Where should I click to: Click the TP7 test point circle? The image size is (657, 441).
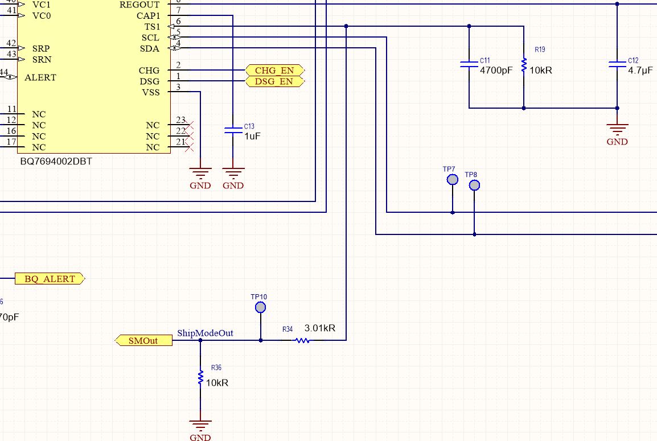(453, 180)
